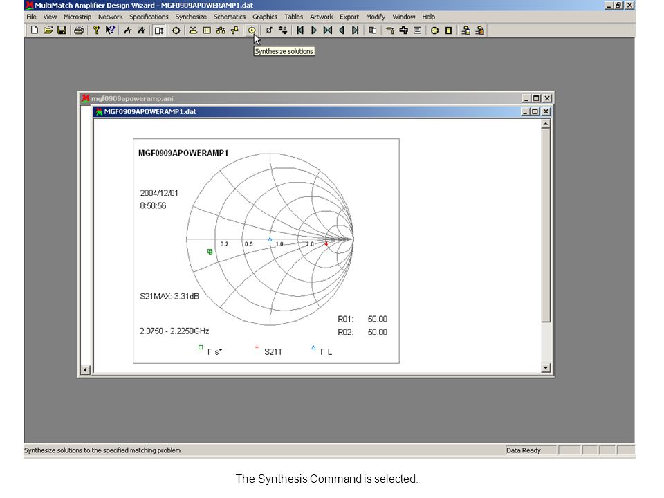The height and width of the screenshot is (498, 664).
Task: Open the Network menu
Action: point(110,17)
